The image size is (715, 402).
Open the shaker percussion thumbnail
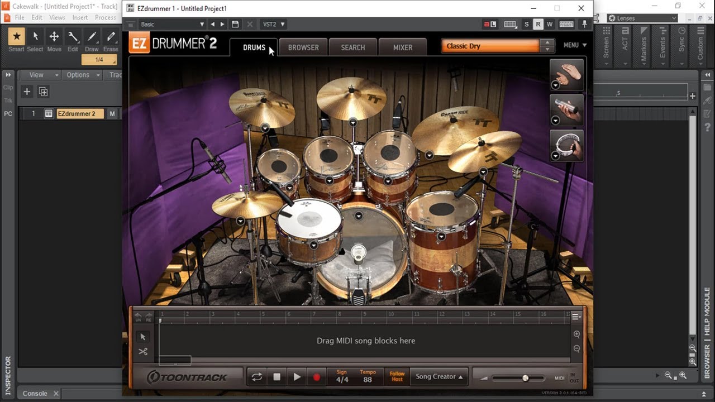click(x=567, y=110)
